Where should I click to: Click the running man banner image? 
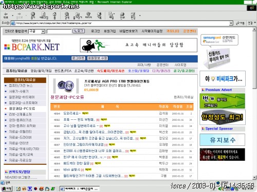pyautogui.click(x=138, y=45)
